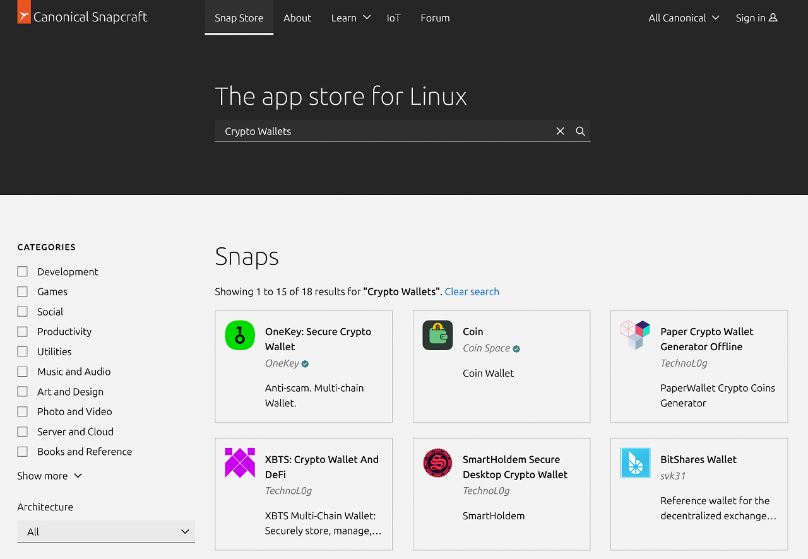
Task: Enable the Music and Audio checkbox
Action: [23, 372]
